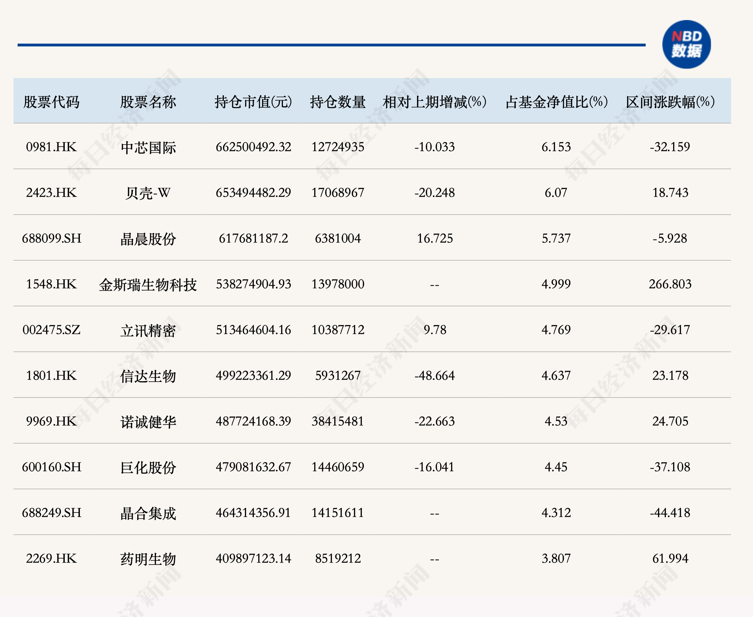
Task: Select stock code 688099.SH
Action: (x=52, y=238)
